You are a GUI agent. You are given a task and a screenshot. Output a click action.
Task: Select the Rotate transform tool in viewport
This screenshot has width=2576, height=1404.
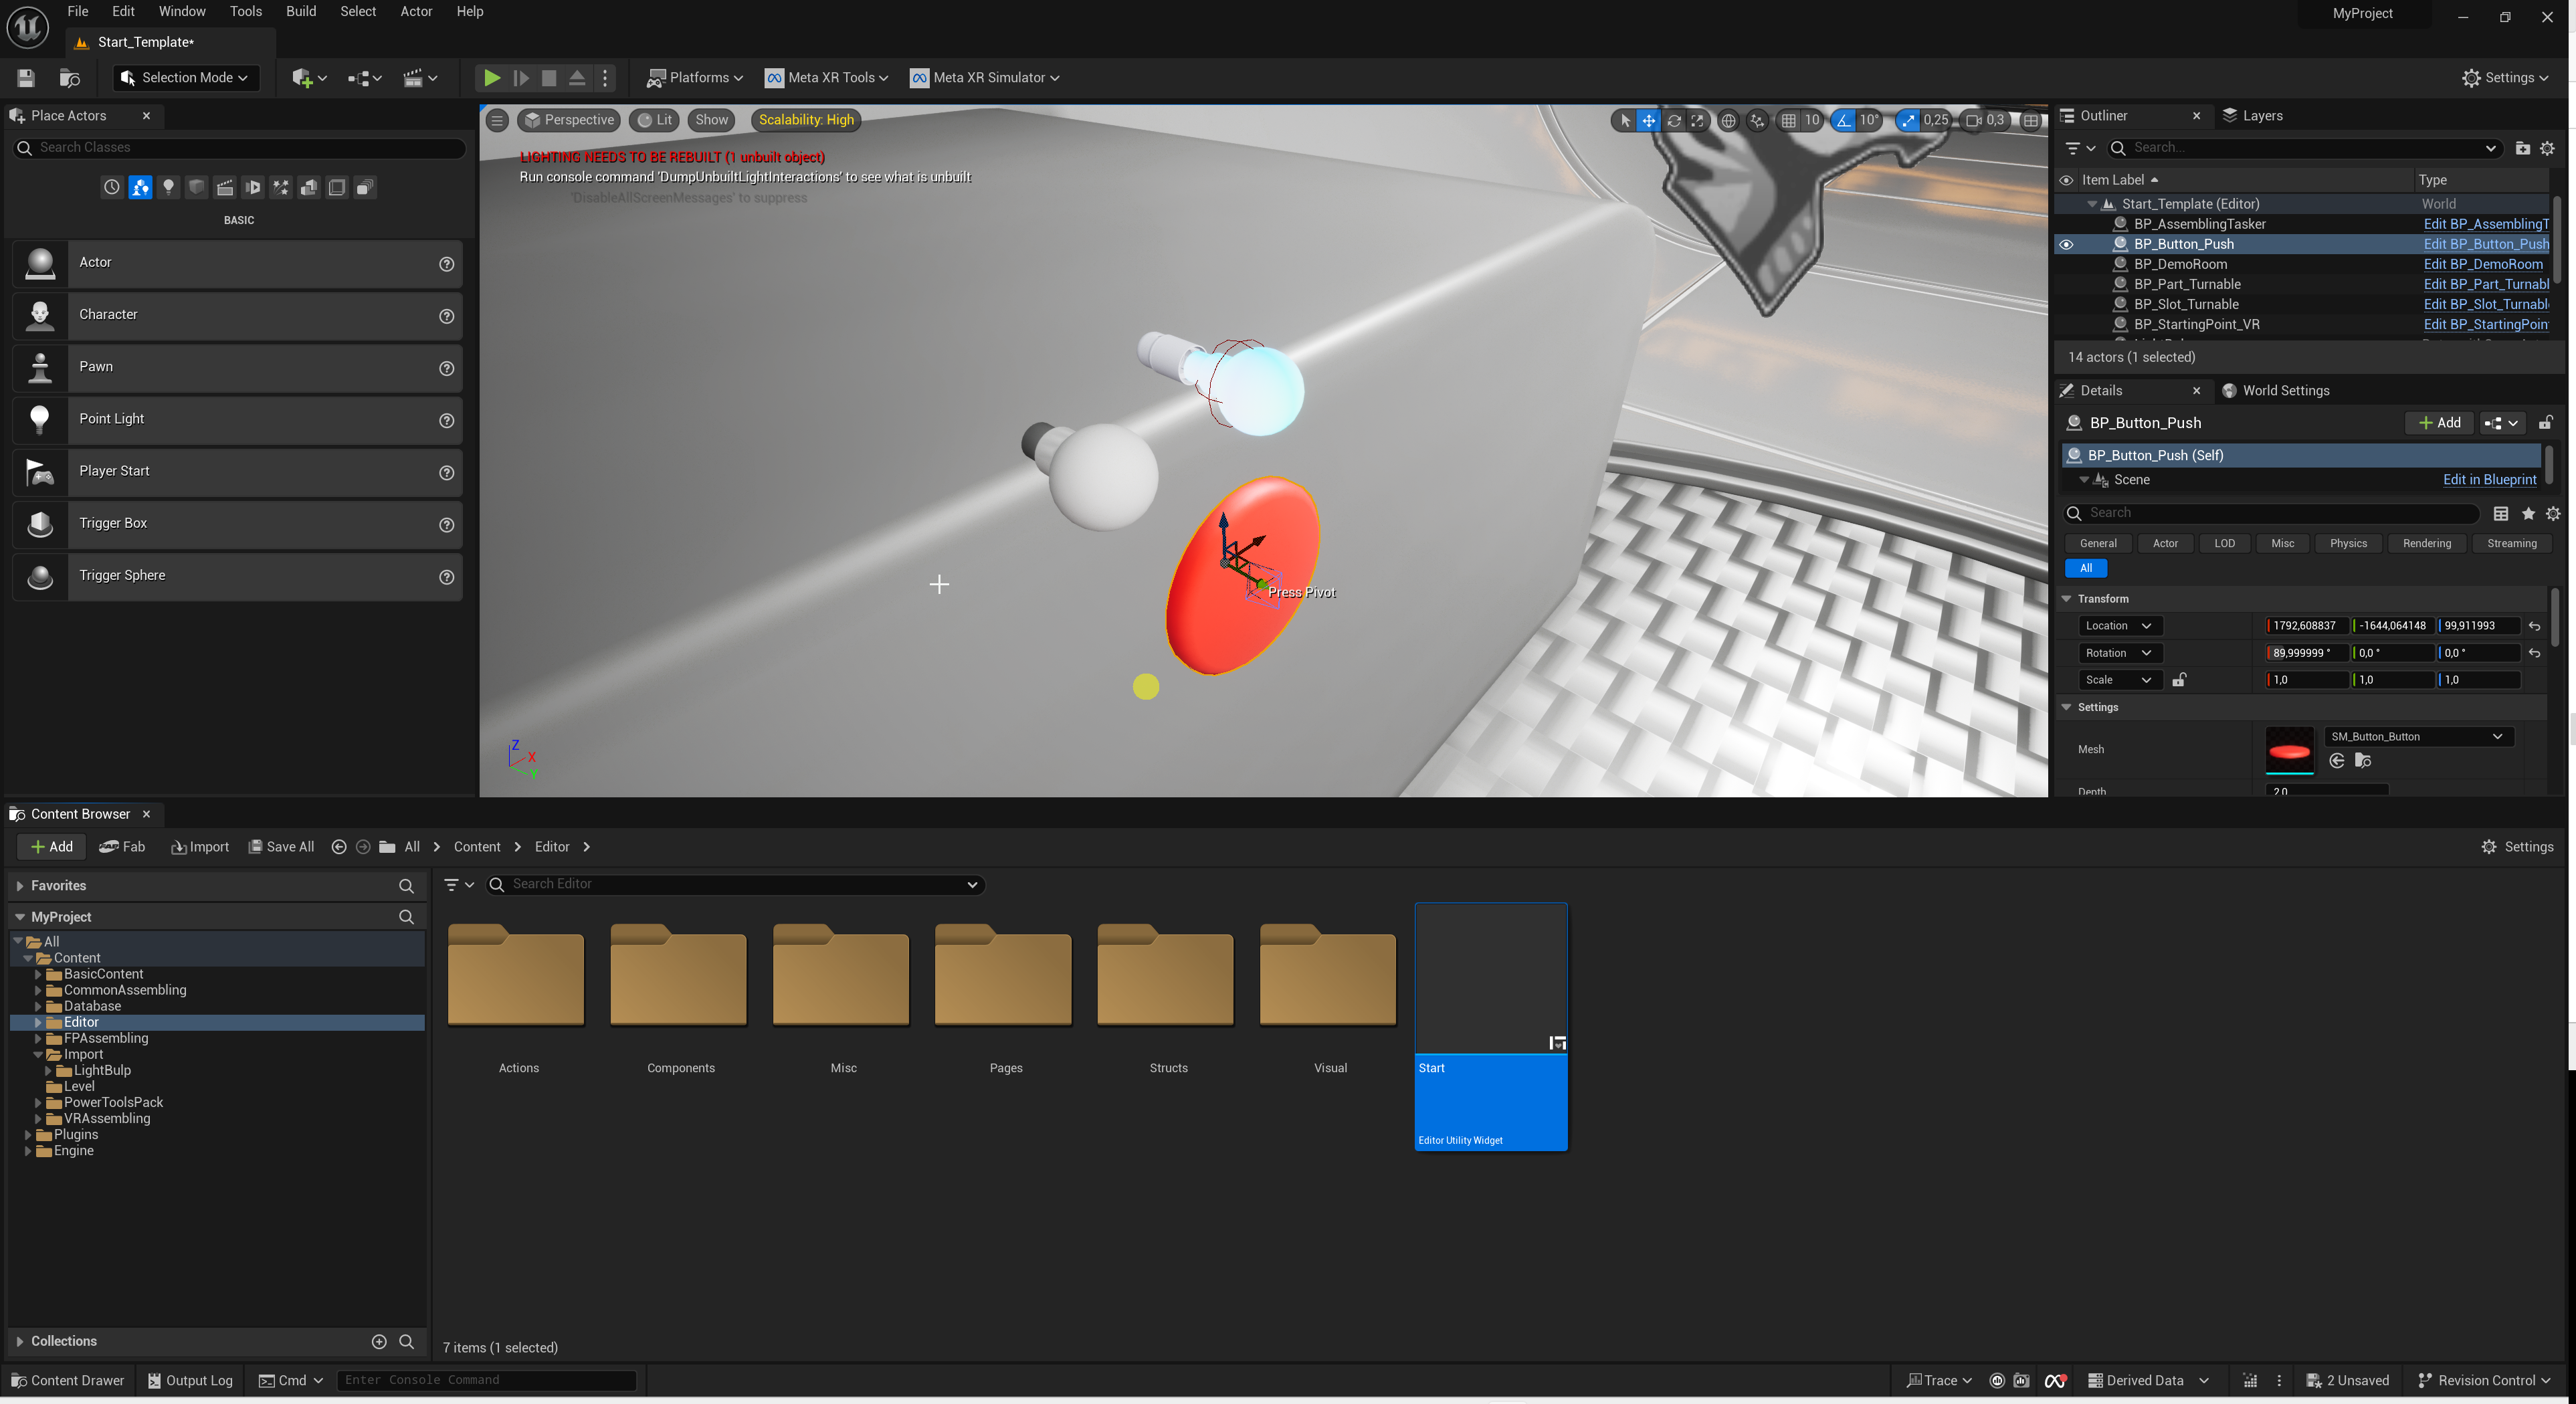[1673, 120]
